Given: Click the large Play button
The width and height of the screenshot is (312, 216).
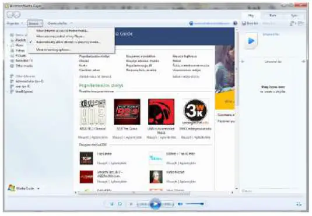Looking at the screenshot, I should [155, 204].
